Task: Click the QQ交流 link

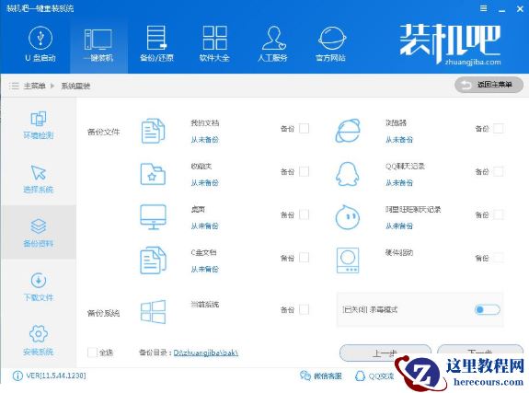Action: coord(374,376)
